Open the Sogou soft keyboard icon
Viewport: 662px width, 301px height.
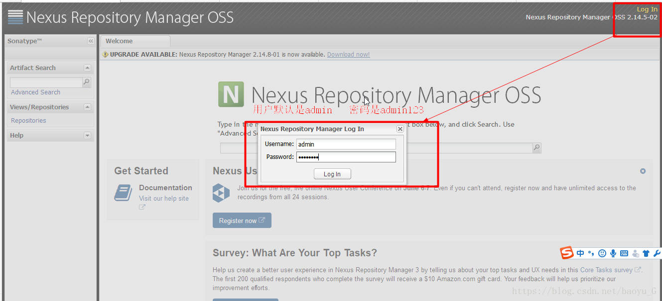[x=624, y=253]
